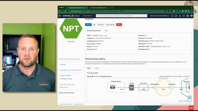The width and height of the screenshot is (198, 111).
Task: Show the full OCID link
Action: [x=102, y=36]
